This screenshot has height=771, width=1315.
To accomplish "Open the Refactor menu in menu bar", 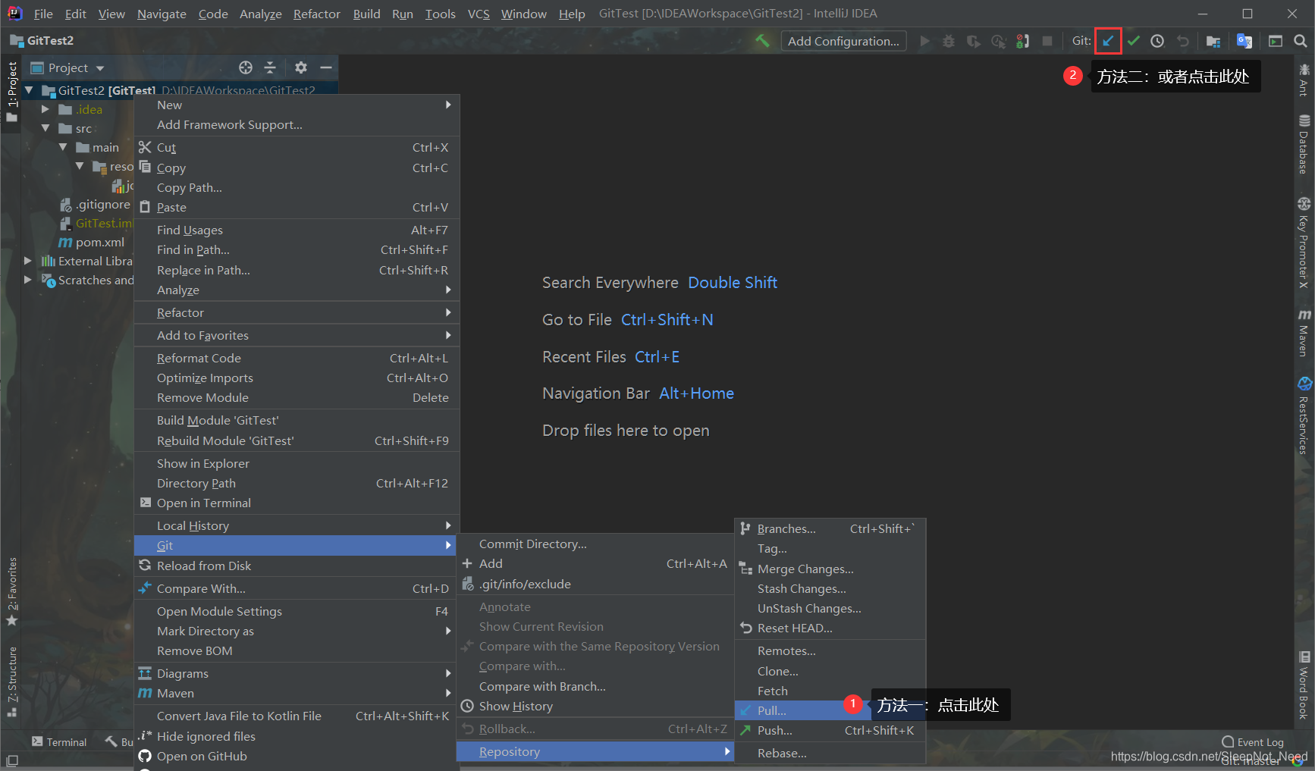I will pyautogui.click(x=317, y=14).
